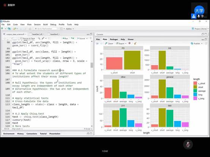This screenshot has width=210, height=157.
Task: Open the Session menu
Action: [x=37, y=25]
